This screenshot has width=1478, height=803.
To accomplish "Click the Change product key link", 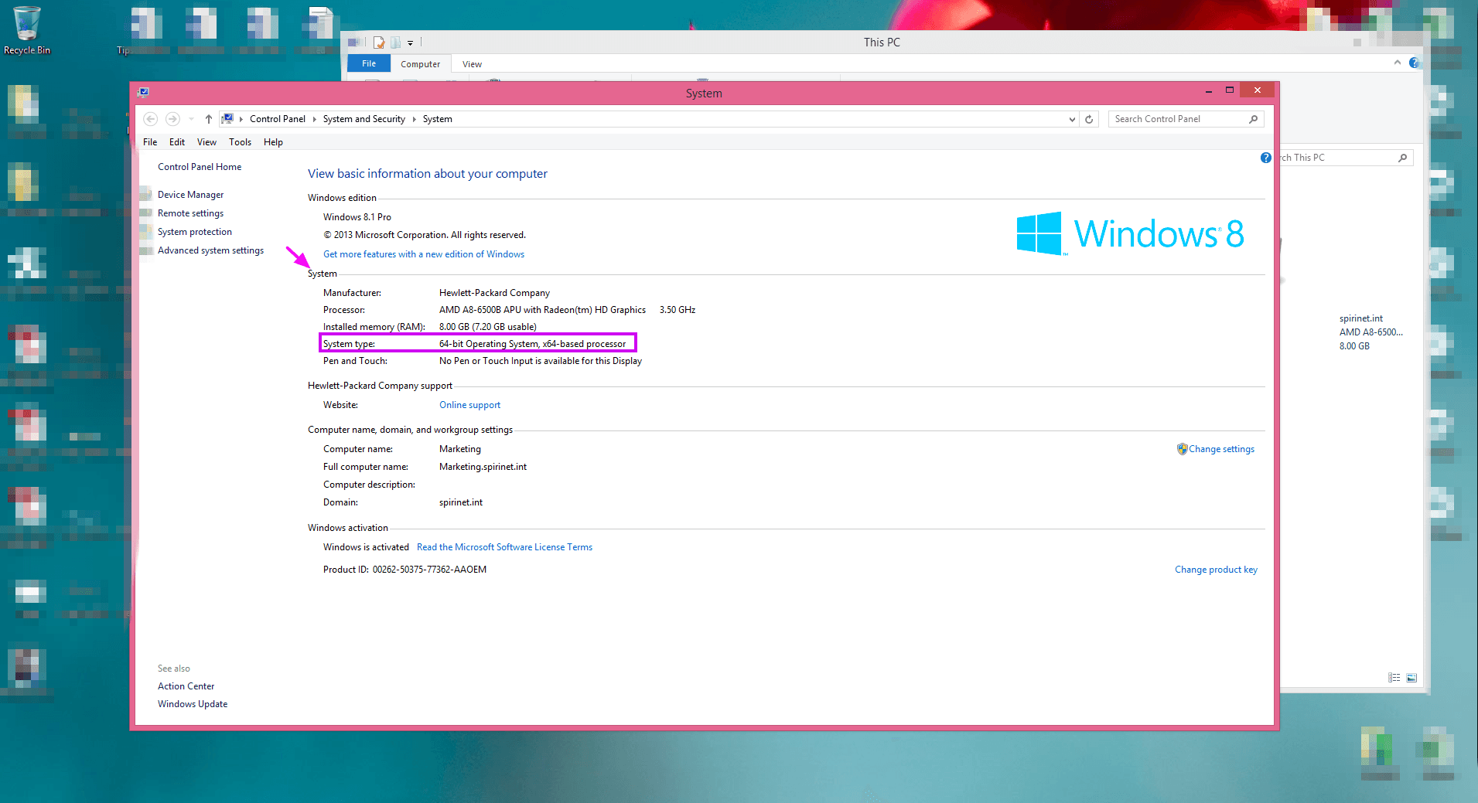I will pos(1216,570).
